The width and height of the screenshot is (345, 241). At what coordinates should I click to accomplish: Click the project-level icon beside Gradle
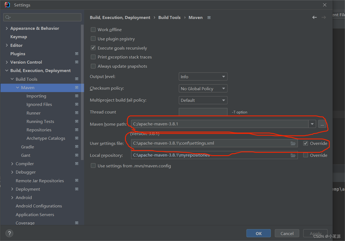tap(77, 147)
